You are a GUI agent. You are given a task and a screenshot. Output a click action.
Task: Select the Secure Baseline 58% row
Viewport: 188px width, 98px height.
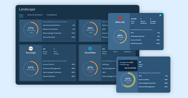coord(59,37)
